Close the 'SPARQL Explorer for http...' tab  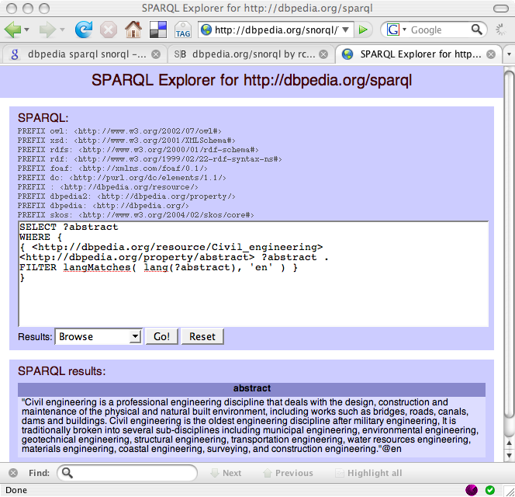coord(491,54)
